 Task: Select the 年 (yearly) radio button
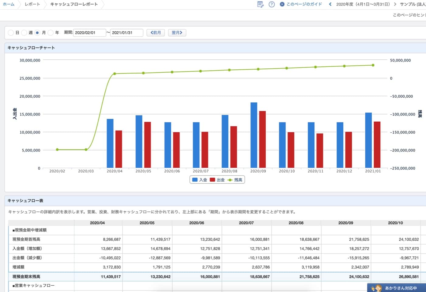pos(51,33)
